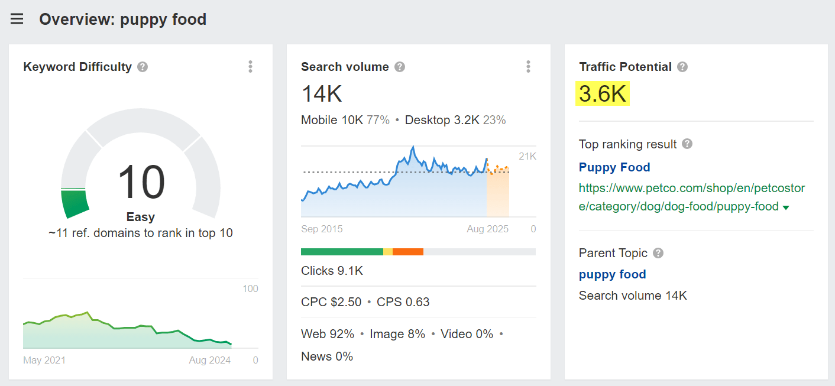835x386 pixels.
Task: Open the Keyword Difficulty card options menu
Action: click(250, 67)
